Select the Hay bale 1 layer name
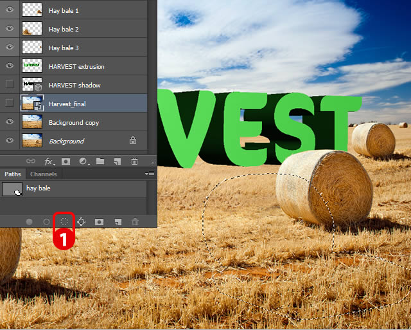Image resolution: width=411 pixels, height=330 pixels. point(64,11)
